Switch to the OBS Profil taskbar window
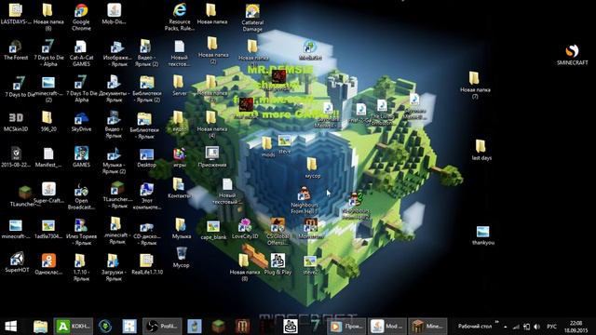 click(162, 327)
